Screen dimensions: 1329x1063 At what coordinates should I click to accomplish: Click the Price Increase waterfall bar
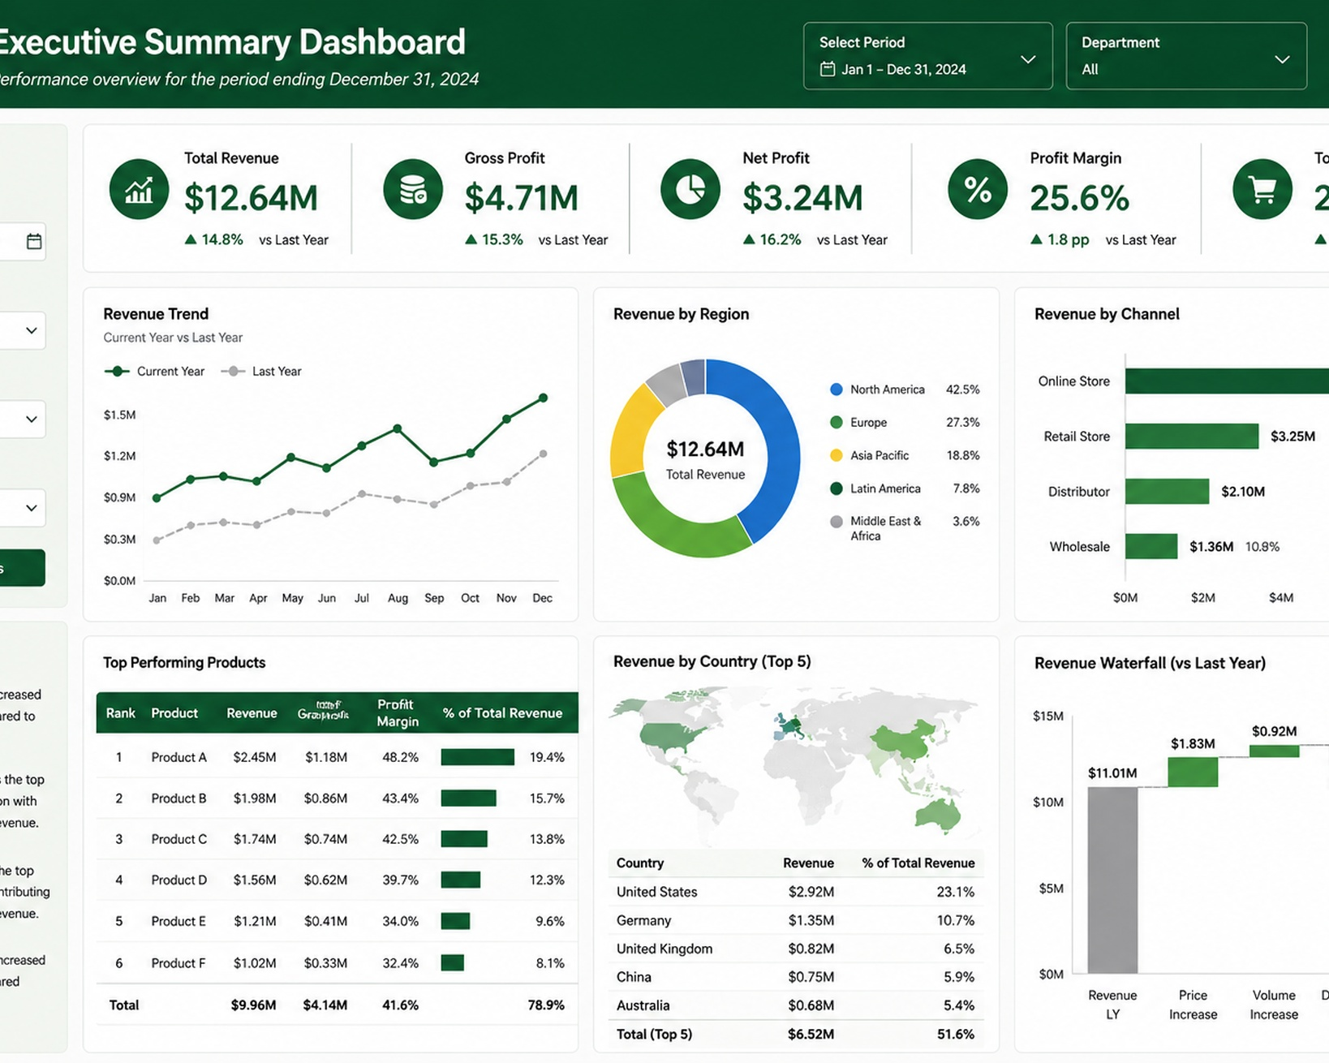[x=1193, y=772]
